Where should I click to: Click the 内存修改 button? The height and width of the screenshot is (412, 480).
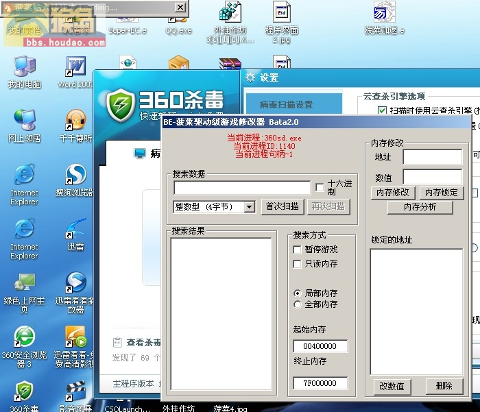click(x=393, y=193)
